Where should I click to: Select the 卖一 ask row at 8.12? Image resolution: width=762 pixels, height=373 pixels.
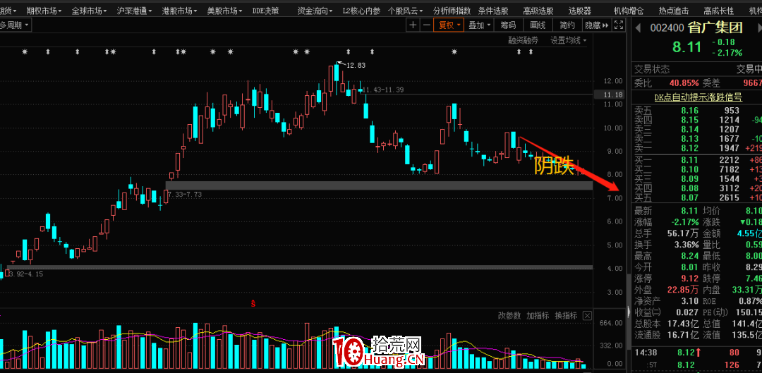pos(696,147)
